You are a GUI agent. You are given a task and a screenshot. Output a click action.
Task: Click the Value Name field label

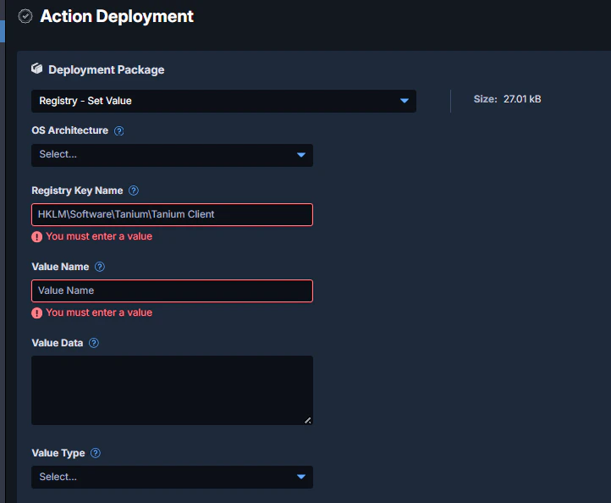(60, 267)
